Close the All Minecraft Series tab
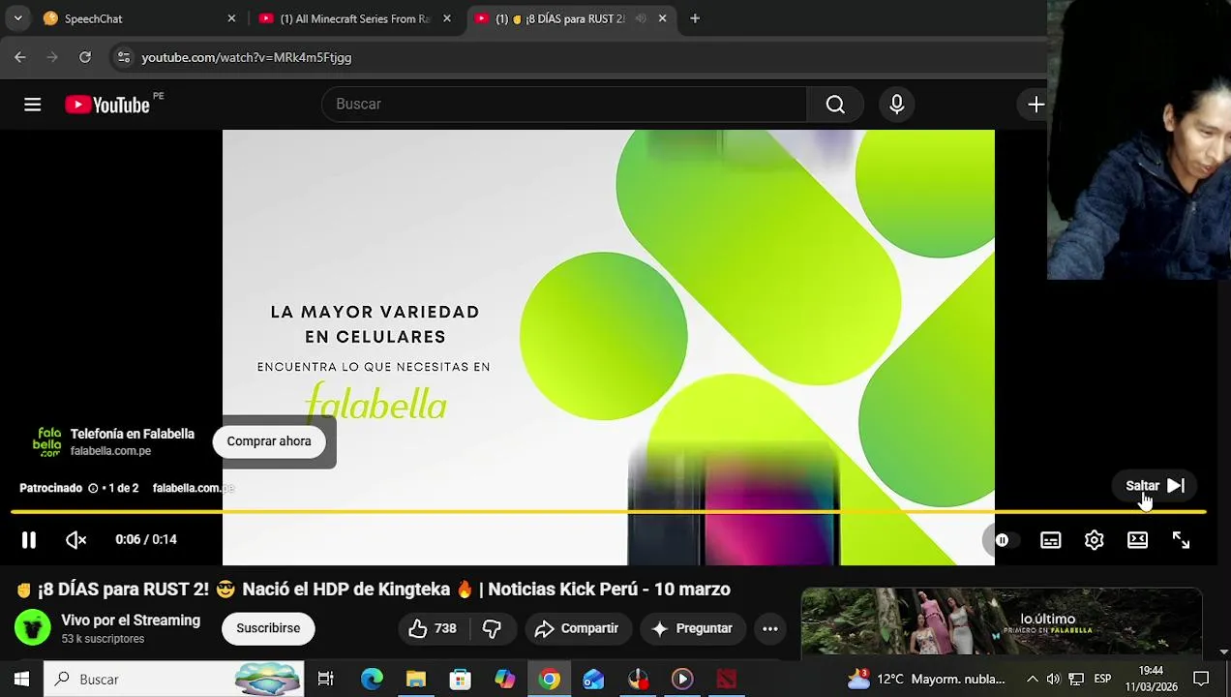This screenshot has height=697, width=1231. [x=446, y=18]
